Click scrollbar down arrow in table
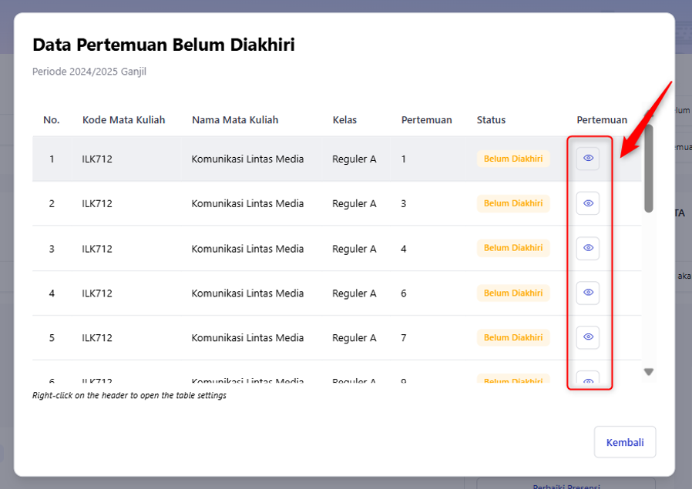The image size is (692, 489). (648, 372)
